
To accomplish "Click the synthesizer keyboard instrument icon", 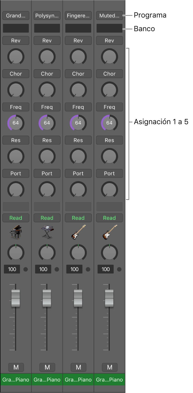I will coord(47,232).
